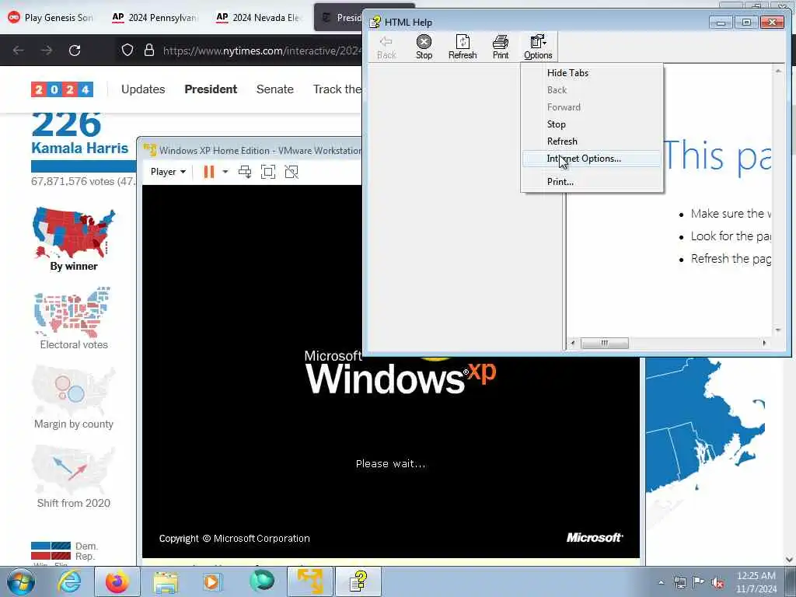
Task: Open the power options arrow beside pause
Action: click(x=225, y=172)
